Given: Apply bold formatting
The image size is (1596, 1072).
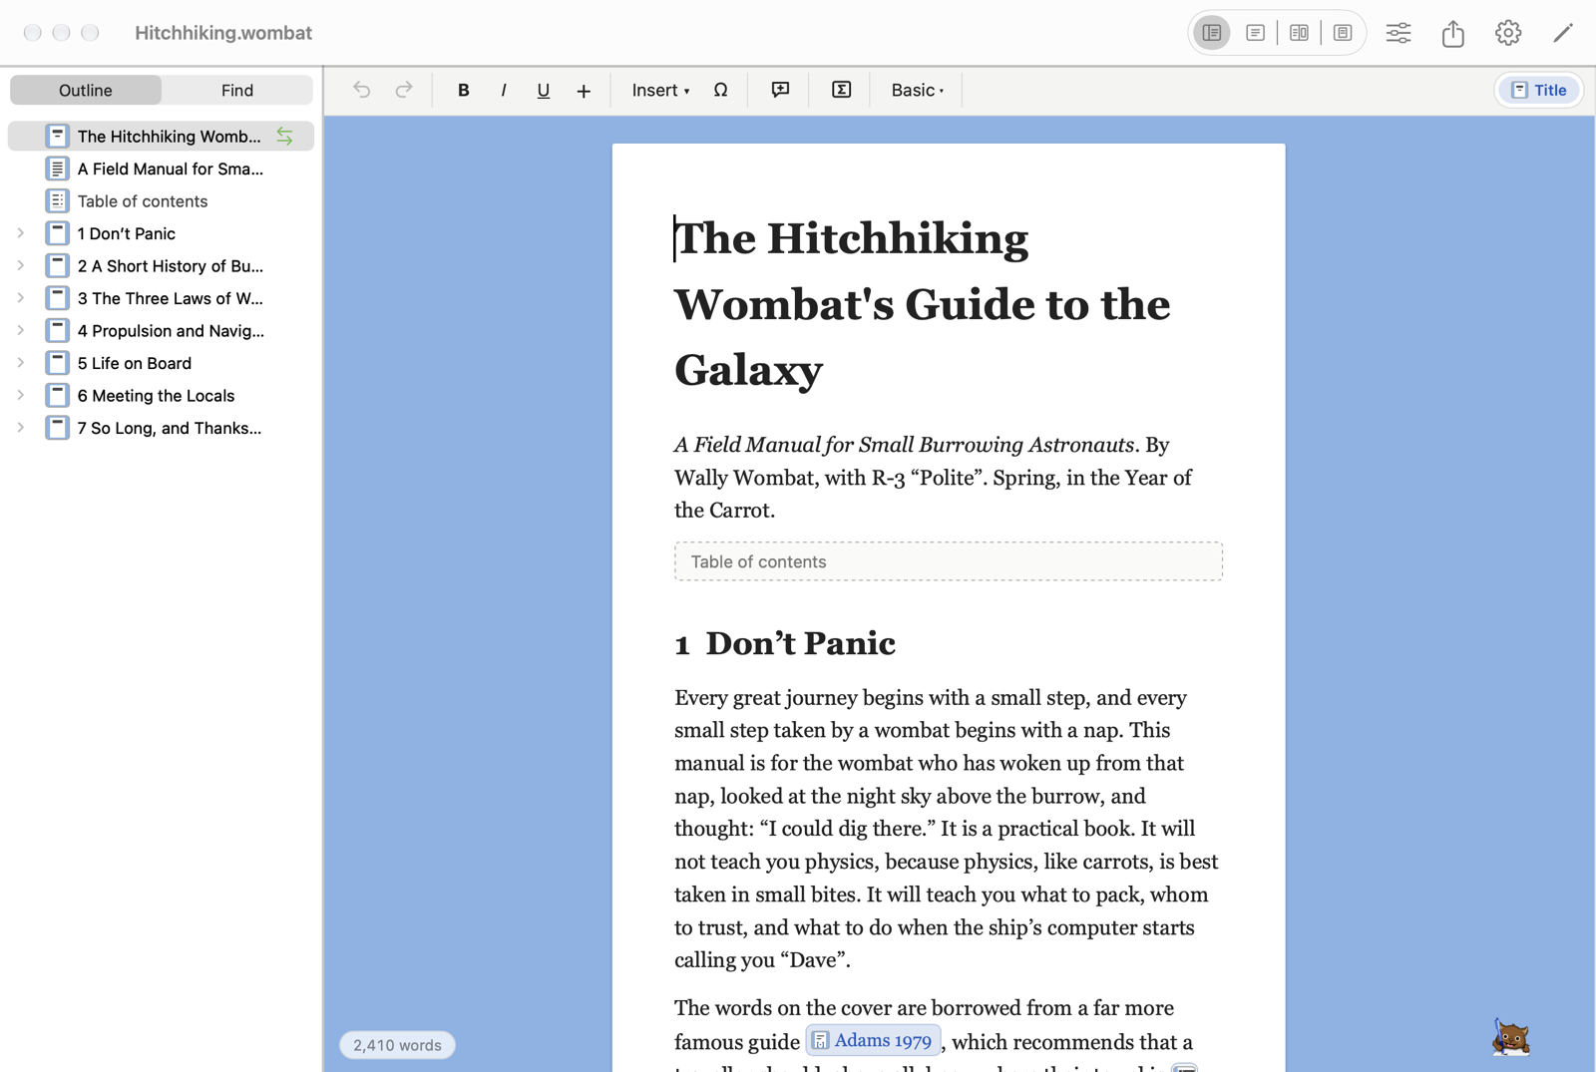Looking at the screenshot, I should pos(463,90).
